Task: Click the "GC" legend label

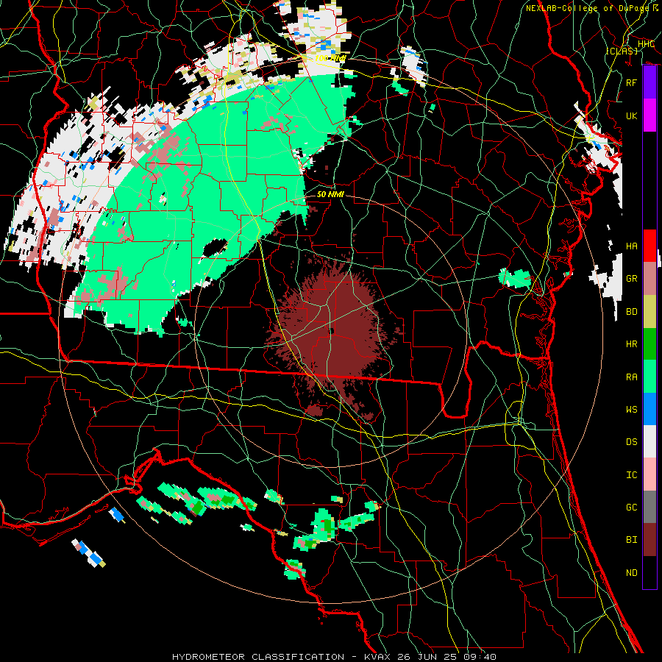Action: click(631, 508)
